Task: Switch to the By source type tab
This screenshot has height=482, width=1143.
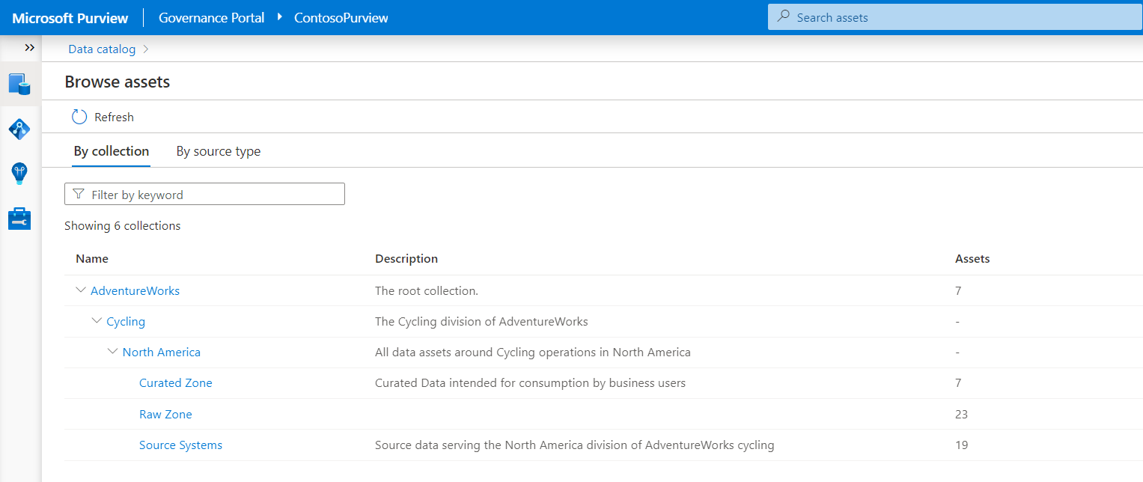Action: [219, 151]
